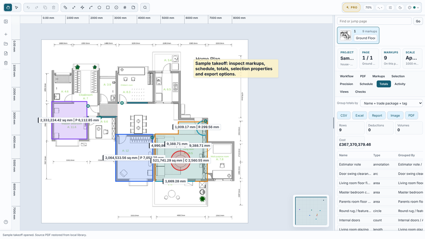Click the Go button beside page search
Image resolution: width=425 pixels, height=239 pixels.
(418, 21)
